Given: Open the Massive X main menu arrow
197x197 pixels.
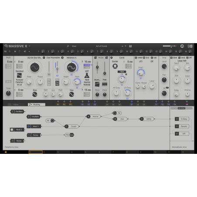Looking at the screenshot, I should point(30,46).
